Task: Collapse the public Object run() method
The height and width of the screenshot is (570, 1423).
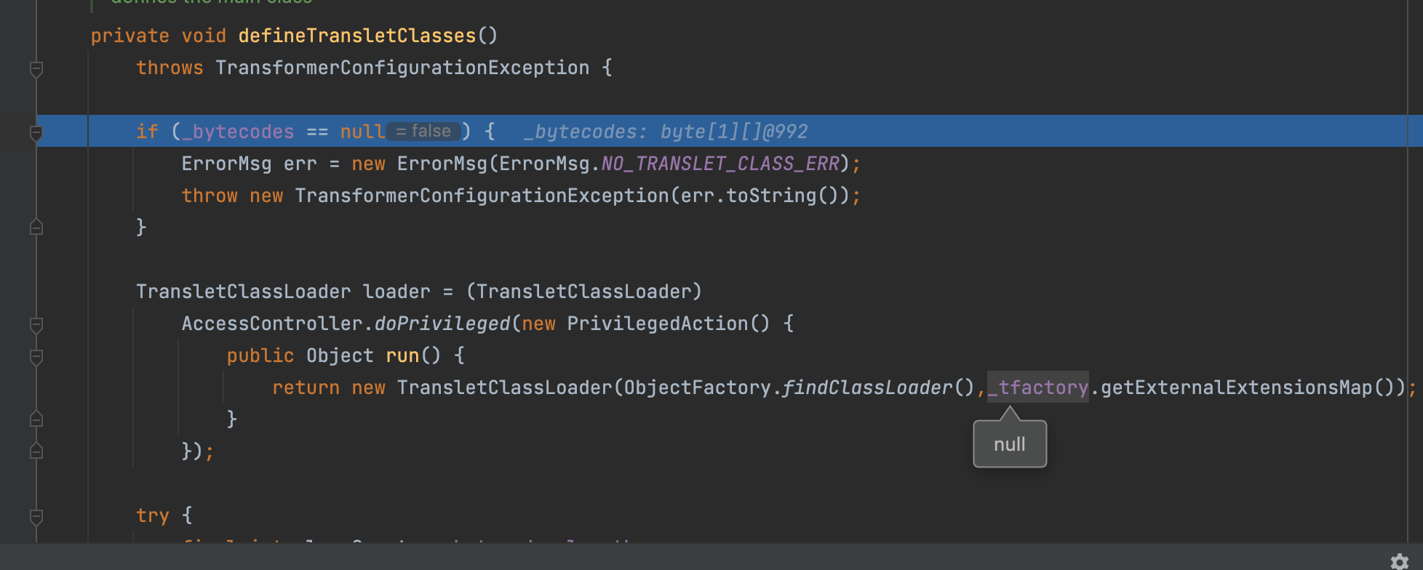Action: point(36,356)
